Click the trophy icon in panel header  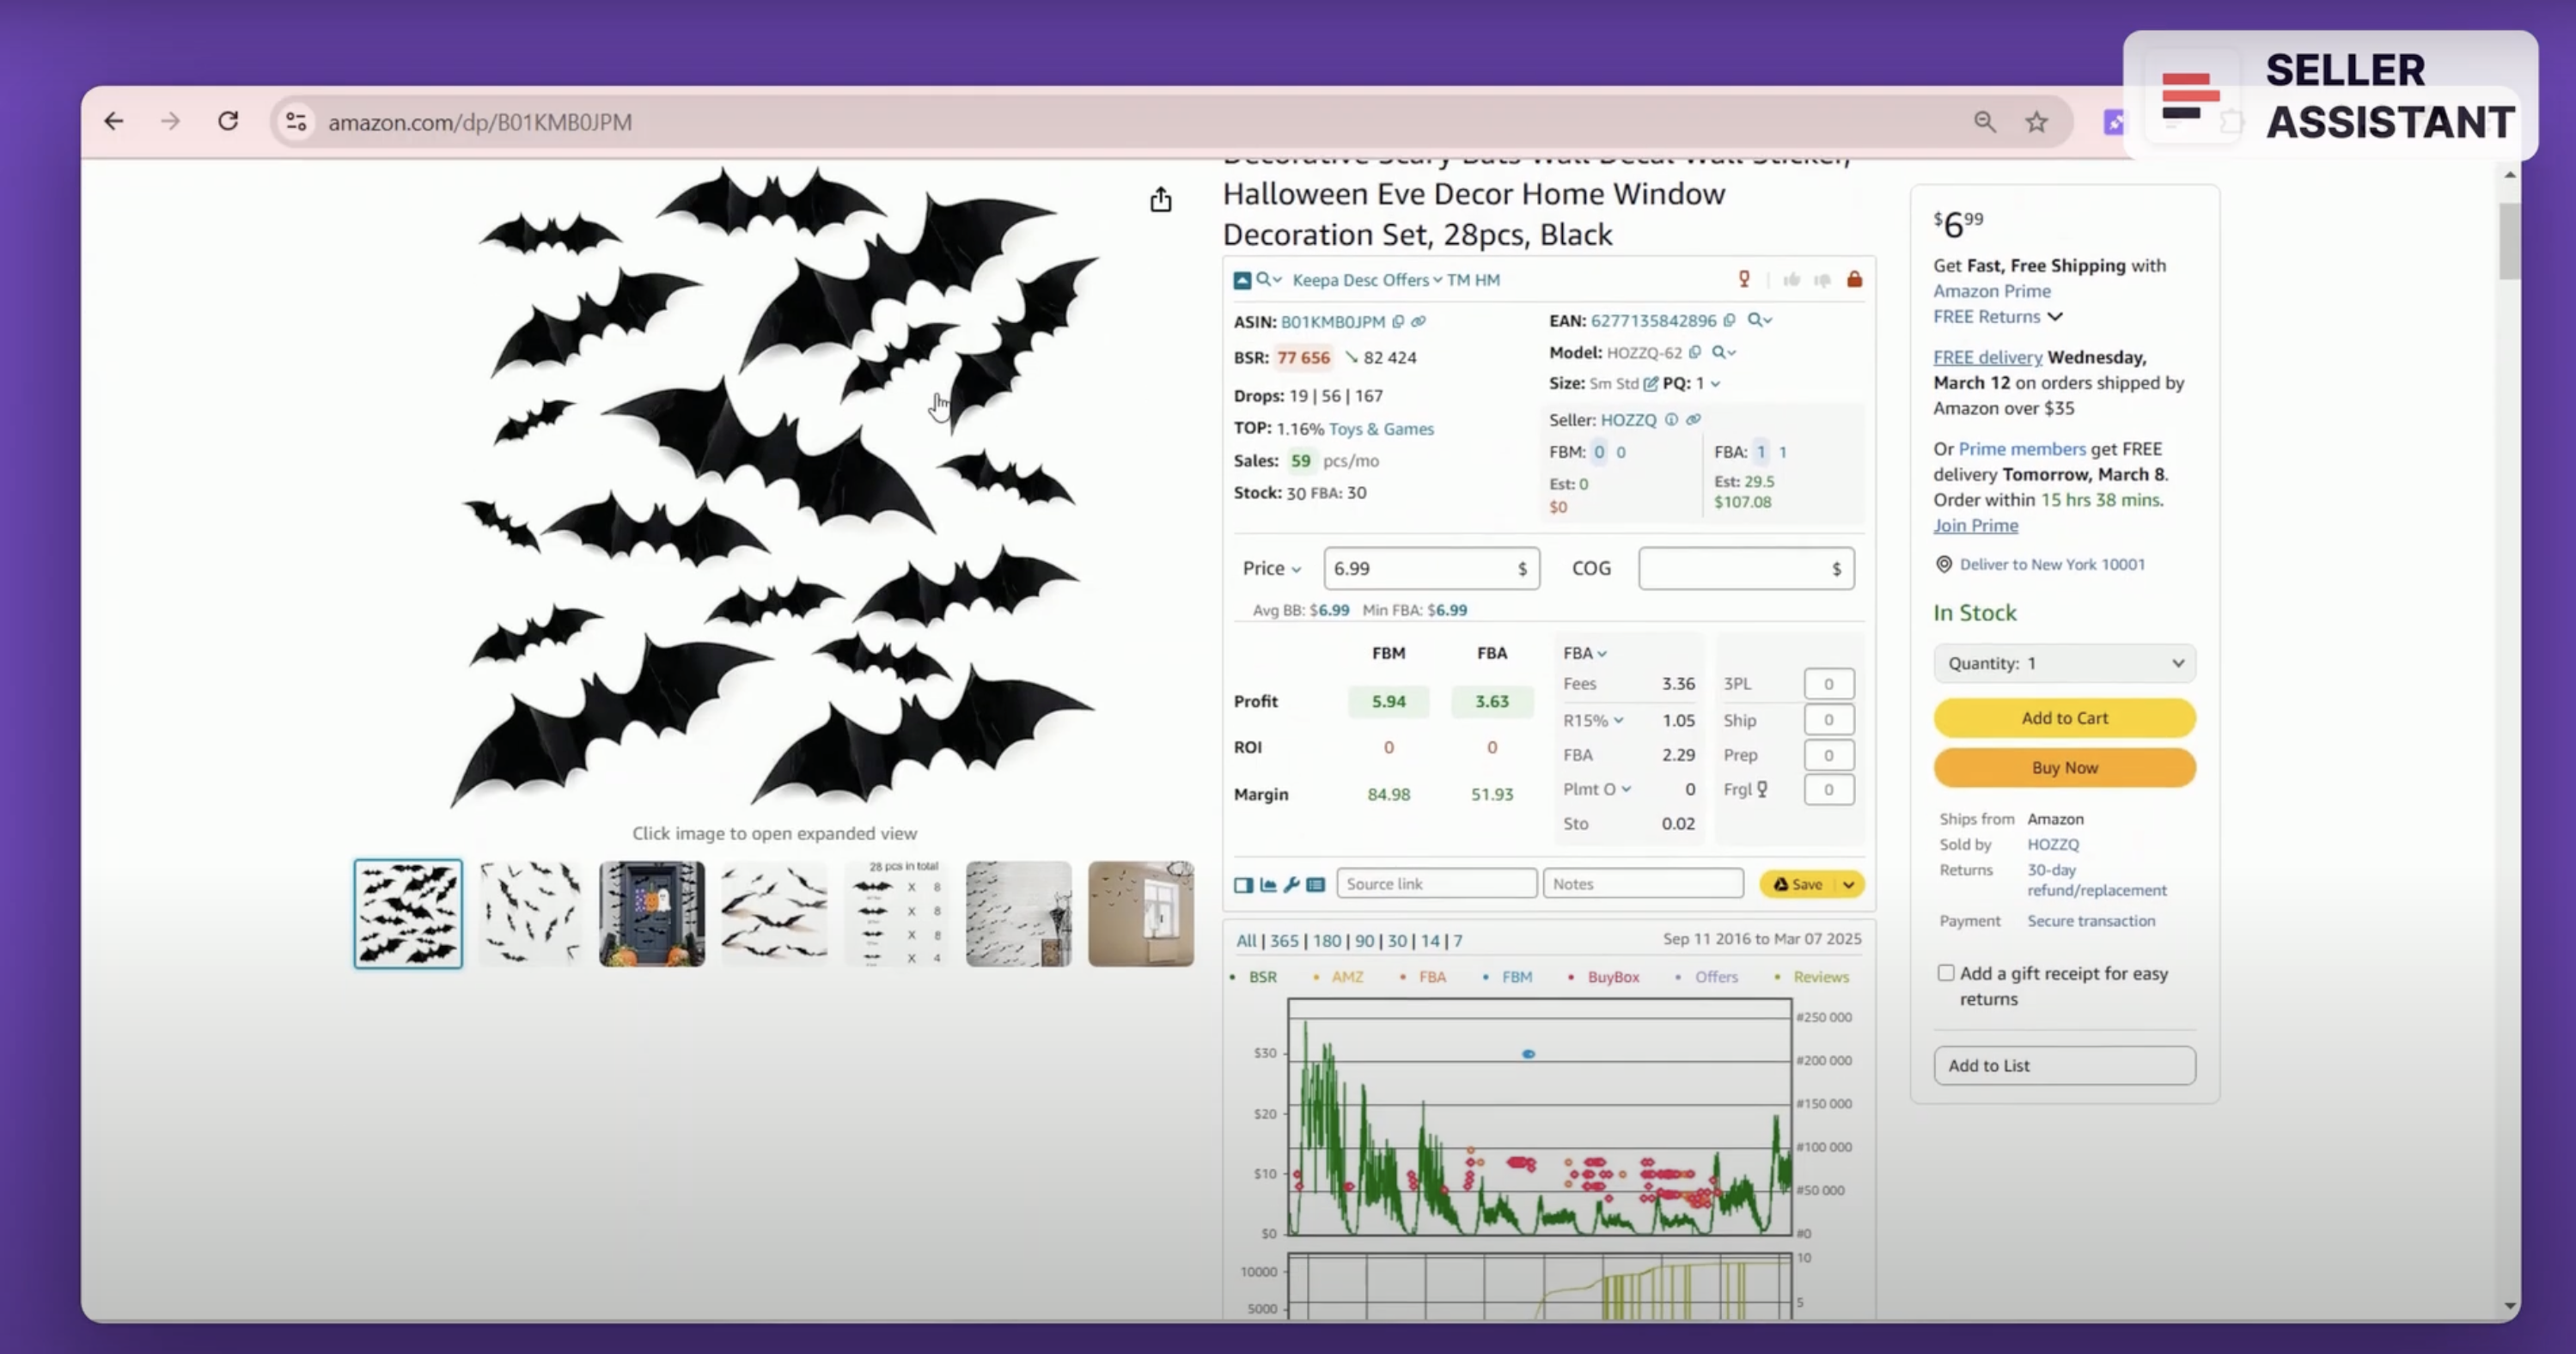(1744, 280)
